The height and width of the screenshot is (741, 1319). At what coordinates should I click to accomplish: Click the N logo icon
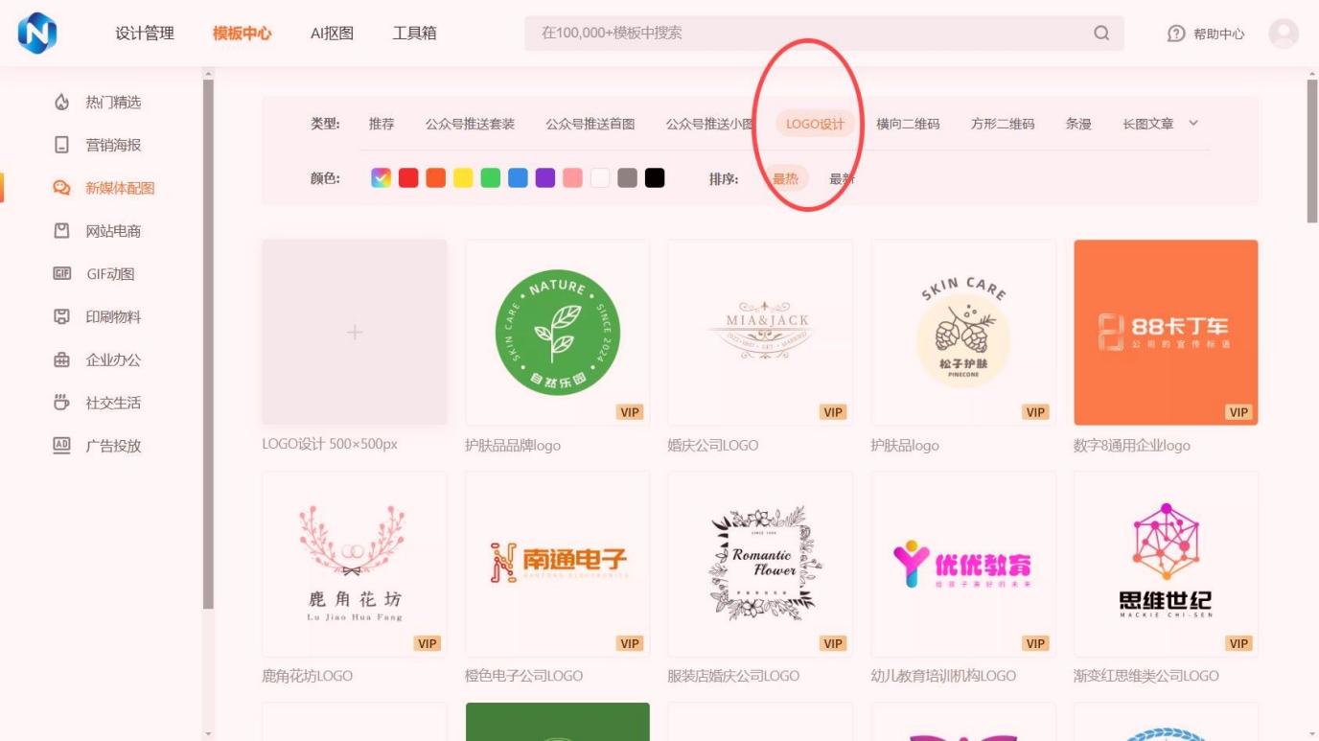click(37, 33)
